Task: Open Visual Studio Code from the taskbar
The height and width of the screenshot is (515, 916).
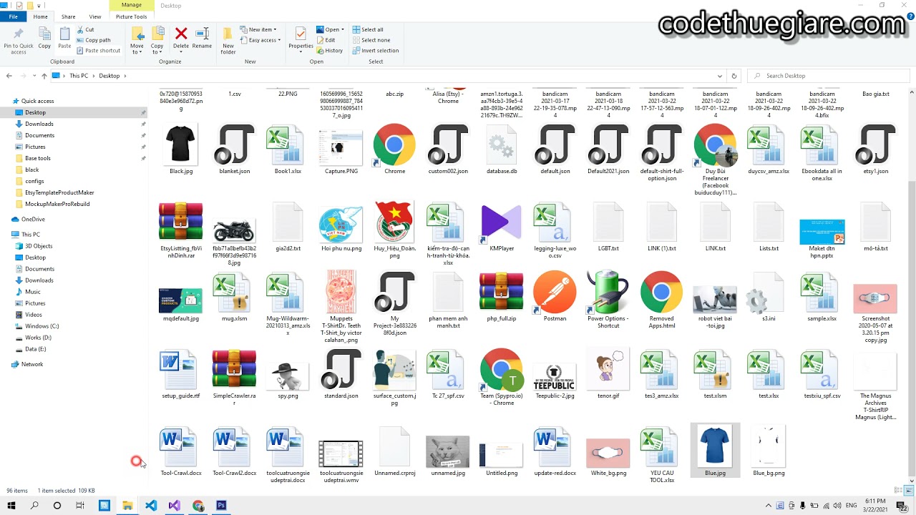Action: pyautogui.click(x=151, y=506)
